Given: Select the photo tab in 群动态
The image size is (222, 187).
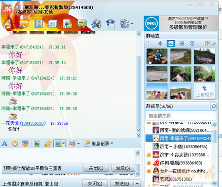Looking at the screenshot, I should pyautogui.click(x=171, y=43).
